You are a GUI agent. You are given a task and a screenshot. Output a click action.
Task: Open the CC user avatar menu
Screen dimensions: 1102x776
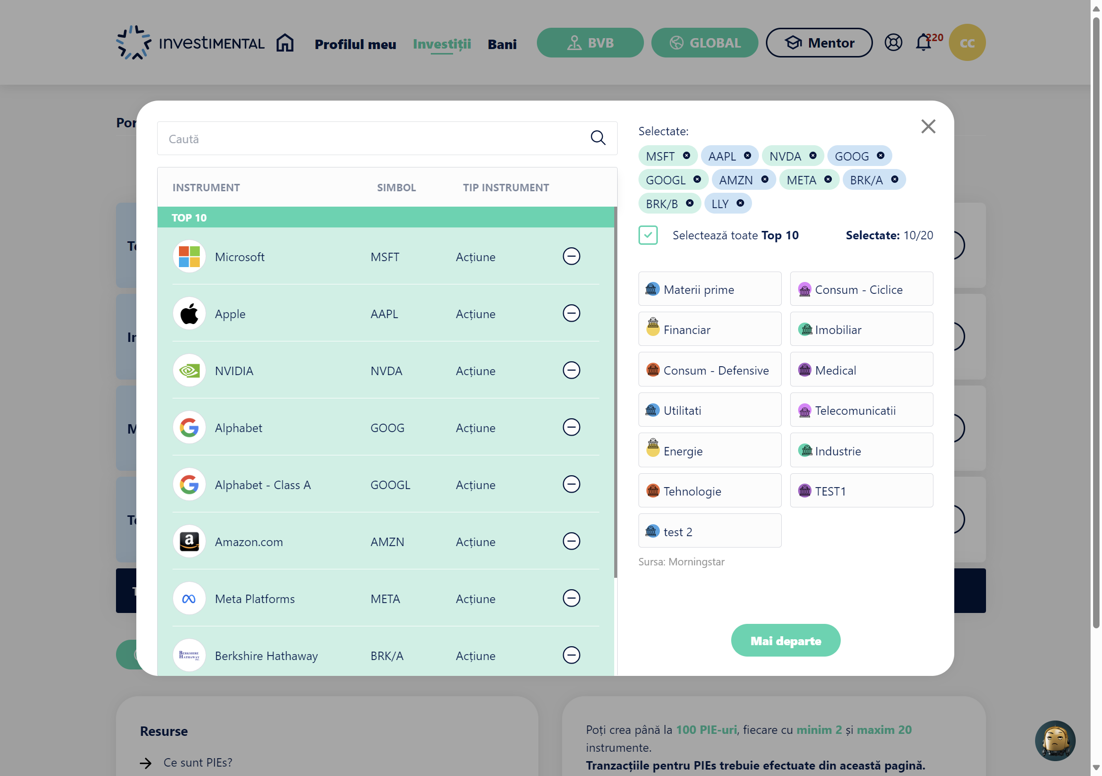[967, 43]
